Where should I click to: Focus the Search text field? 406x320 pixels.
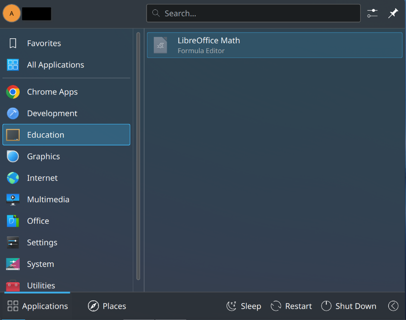pos(254,13)
